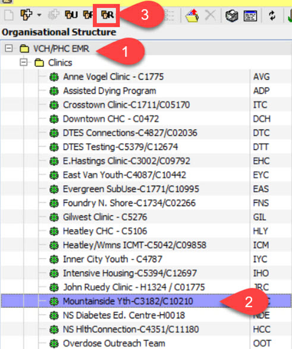Select Heatley/Wmns ICMT-C5042/C09858 row
This screenshot has width=292, height=349.
point(146,245)
